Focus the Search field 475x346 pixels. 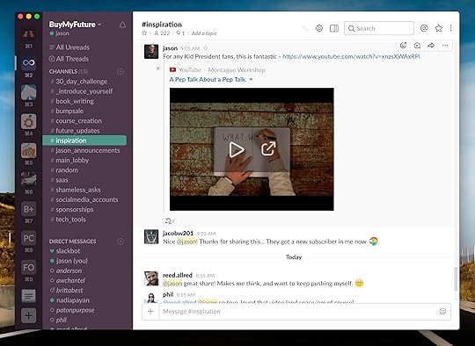tap(379, 28)
